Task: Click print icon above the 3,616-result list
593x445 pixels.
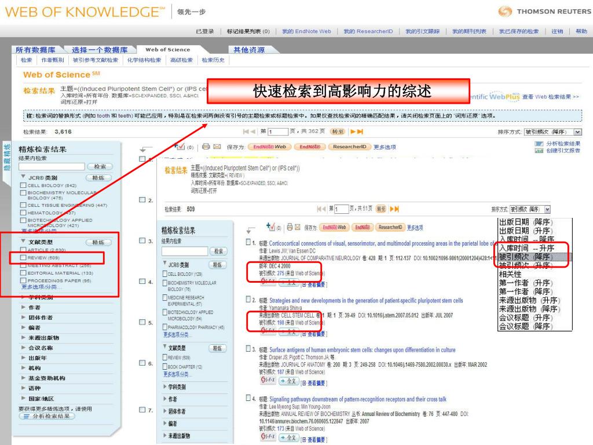Action: pyautogui.click(x=206, y=147)
